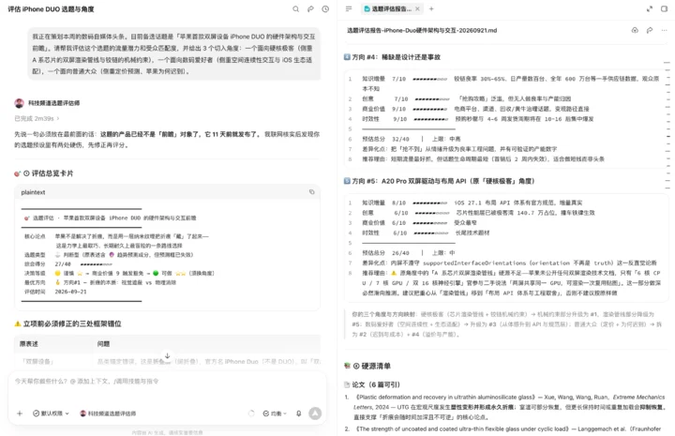Jump to latest message with down arrow

pos(168,356)
